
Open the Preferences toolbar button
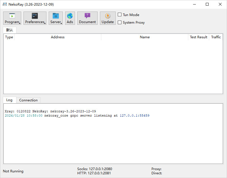pyautogui.click(x=35, y=18)
